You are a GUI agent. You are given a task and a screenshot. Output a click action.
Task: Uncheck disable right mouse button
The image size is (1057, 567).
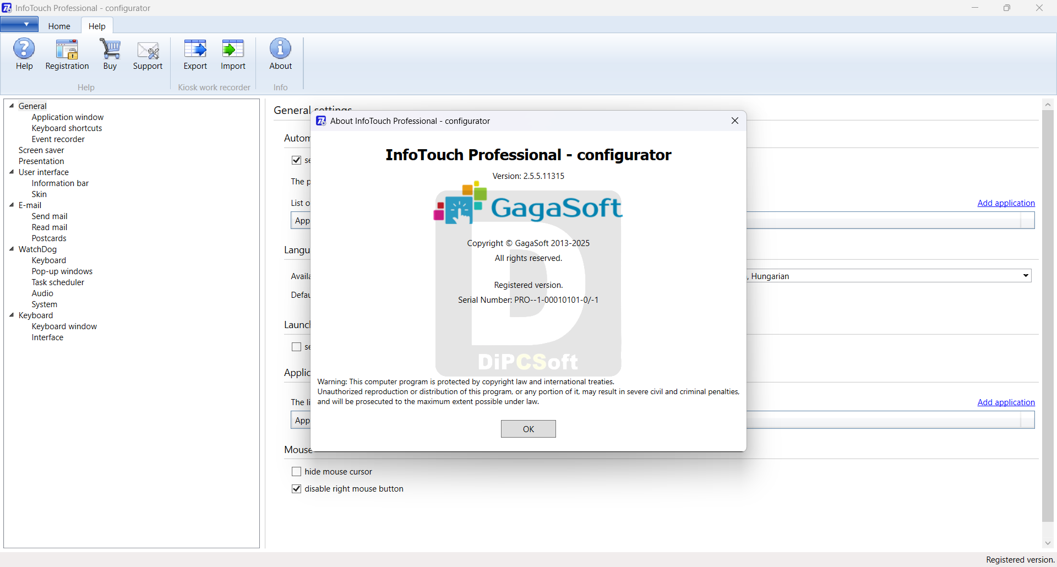[296, 489]
